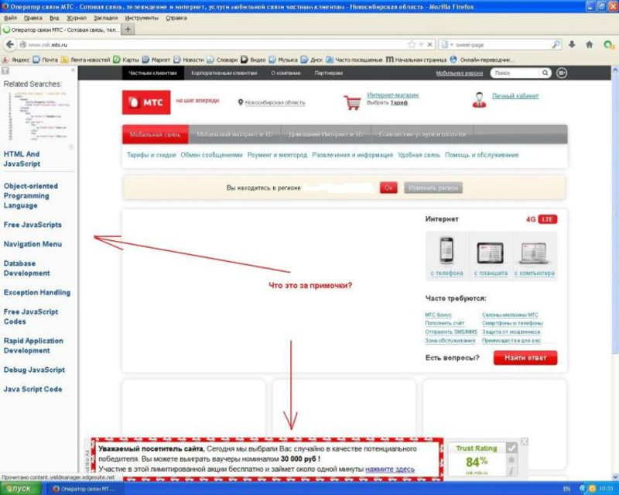This screenshot has width=619, height=495.
Task: Close the Related Searches side panel
Action: [x=73, y=70]
